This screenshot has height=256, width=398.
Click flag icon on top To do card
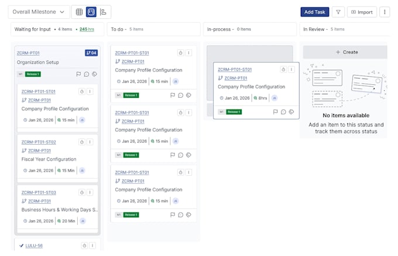[x=173, y=95]
